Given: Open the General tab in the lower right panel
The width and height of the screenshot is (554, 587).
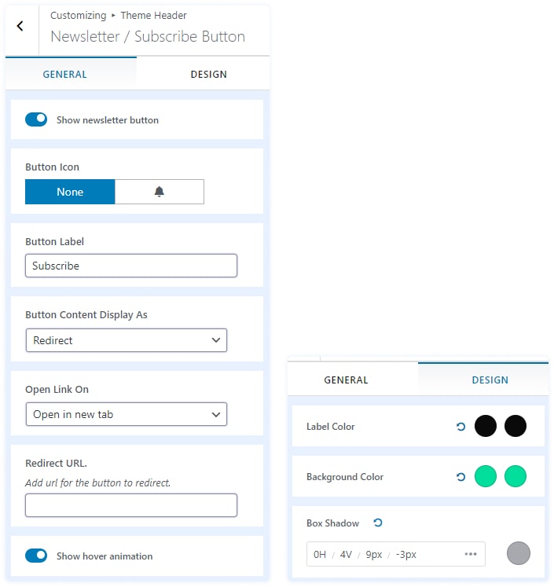Looking at the screenshot, I should pos(346,380).
